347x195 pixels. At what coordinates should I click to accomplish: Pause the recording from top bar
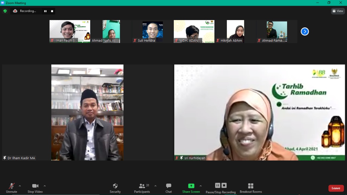click(x=45, y=11)
